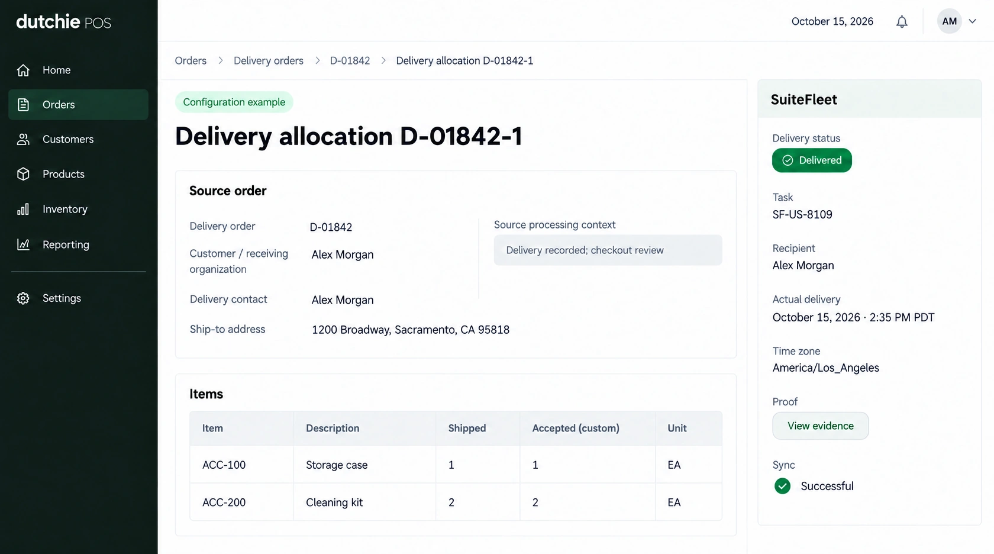Click the Customers people icon
Screen dimensions: 994x554
pos(23,139)
